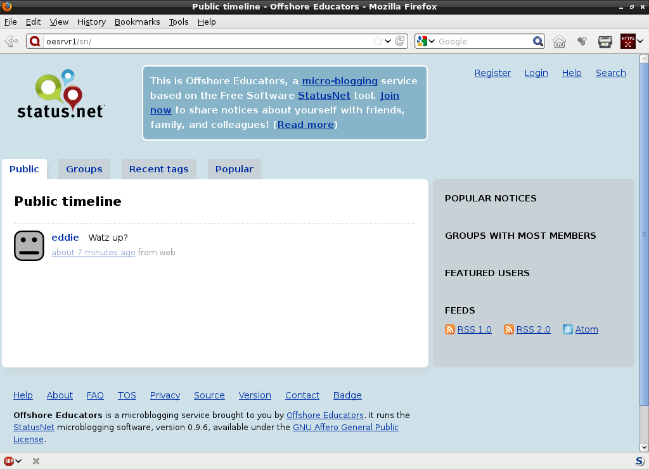The height and width of the screenshot is (470, 649).
Task: Click the gray cluster toolbar icon
Action: click(x=582, y=41)
